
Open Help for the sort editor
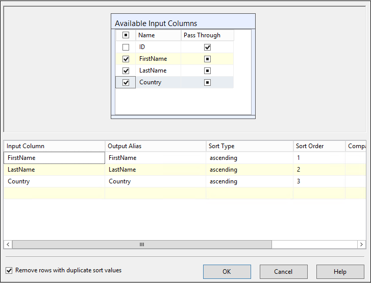[x=340, y=272]
